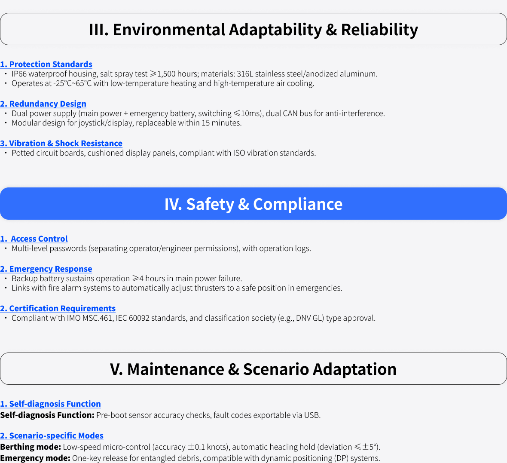Click the Redundancy Design heading link
Screen dimensions: 507x463
click(x=43, y=104)
